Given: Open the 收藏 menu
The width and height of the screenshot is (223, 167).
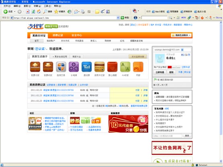Looking at the screenshot, I should (37, 6).
